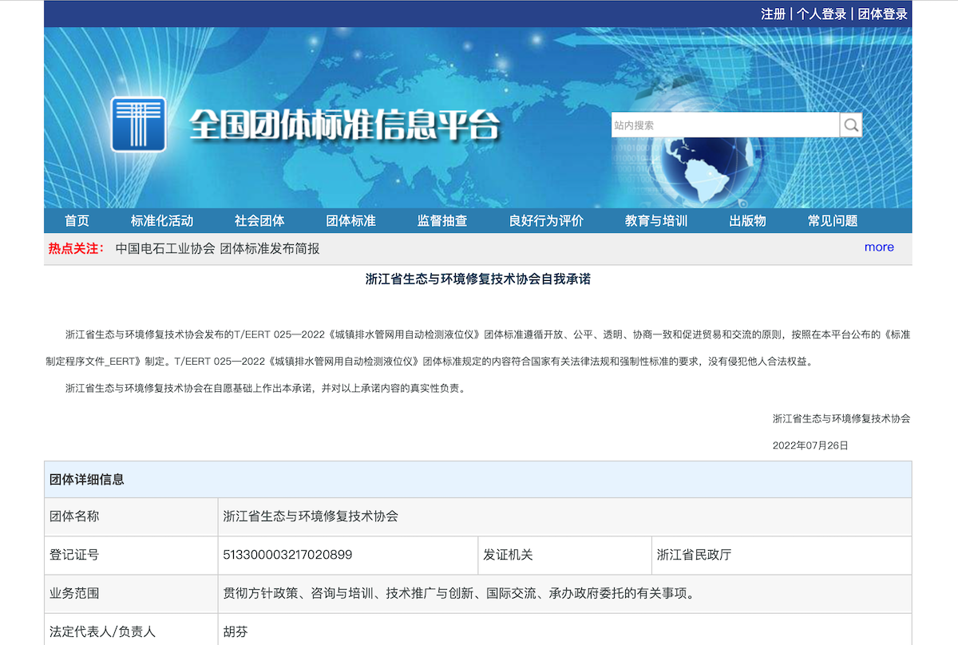This screenshot has height=645, width=958.
Task: Click the signature line above the date
Action: coord(841,418)
